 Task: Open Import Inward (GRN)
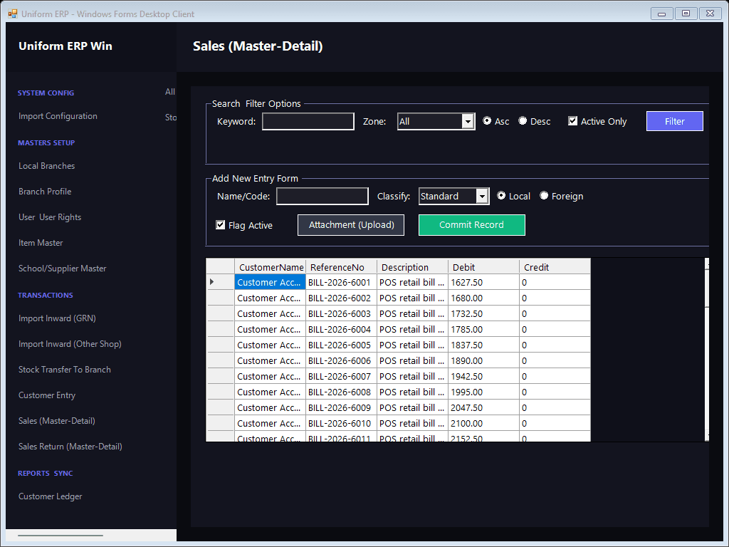tap(57, 318)
